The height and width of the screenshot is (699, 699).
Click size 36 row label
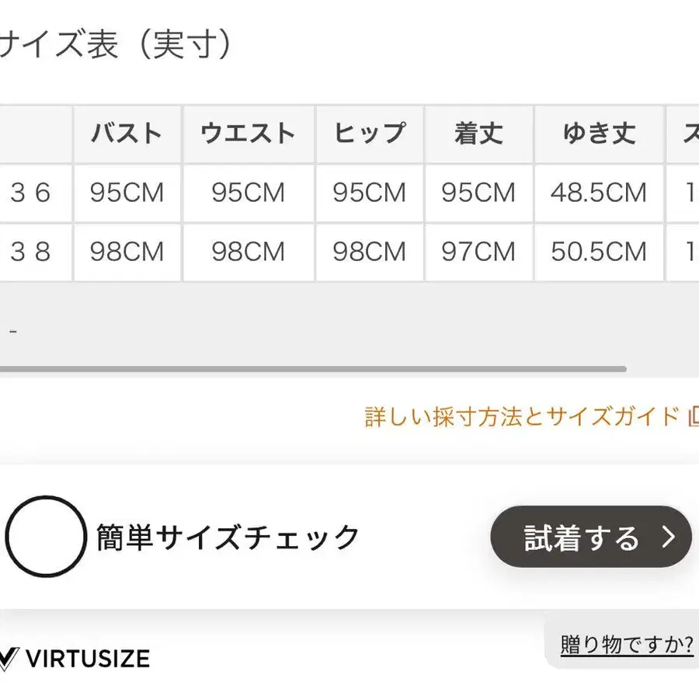pos(30,193)
